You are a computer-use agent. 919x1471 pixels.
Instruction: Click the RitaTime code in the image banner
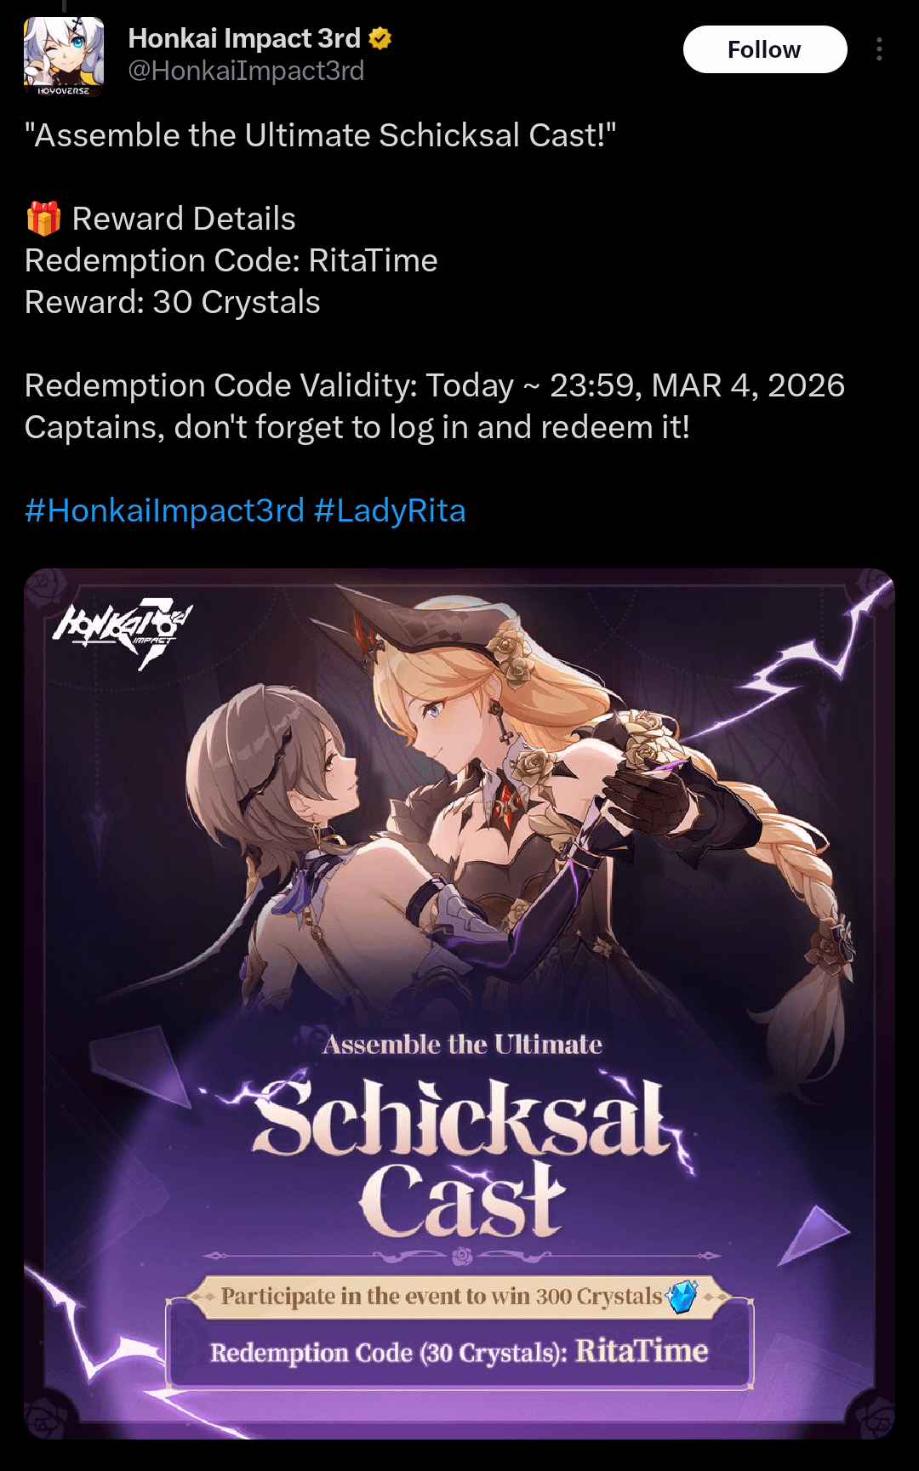coord(642,1351)
